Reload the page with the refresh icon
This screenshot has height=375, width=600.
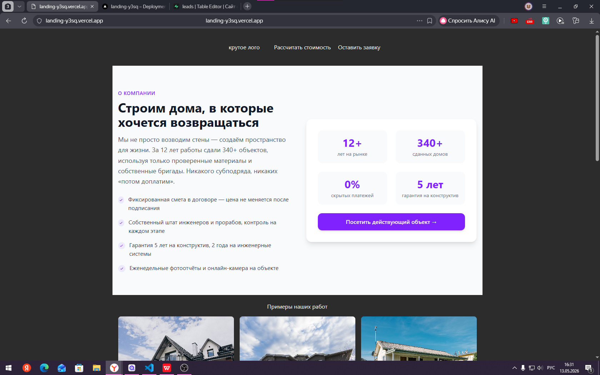pos(24,21)
